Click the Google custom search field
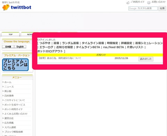Viewport: 167px width, 136px height. 143,8
